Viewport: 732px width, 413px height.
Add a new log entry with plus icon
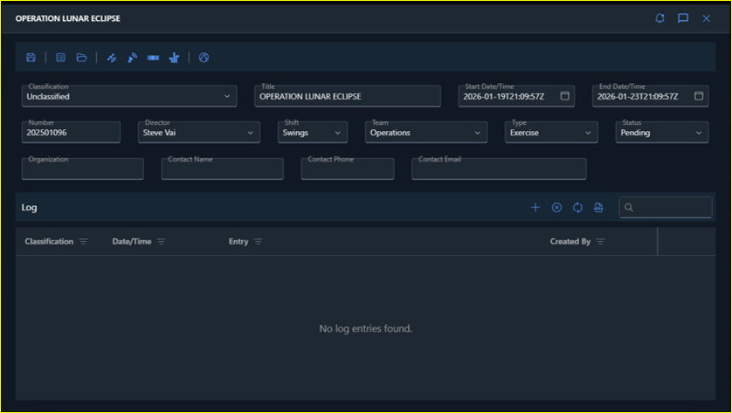(x=535, y=207)
